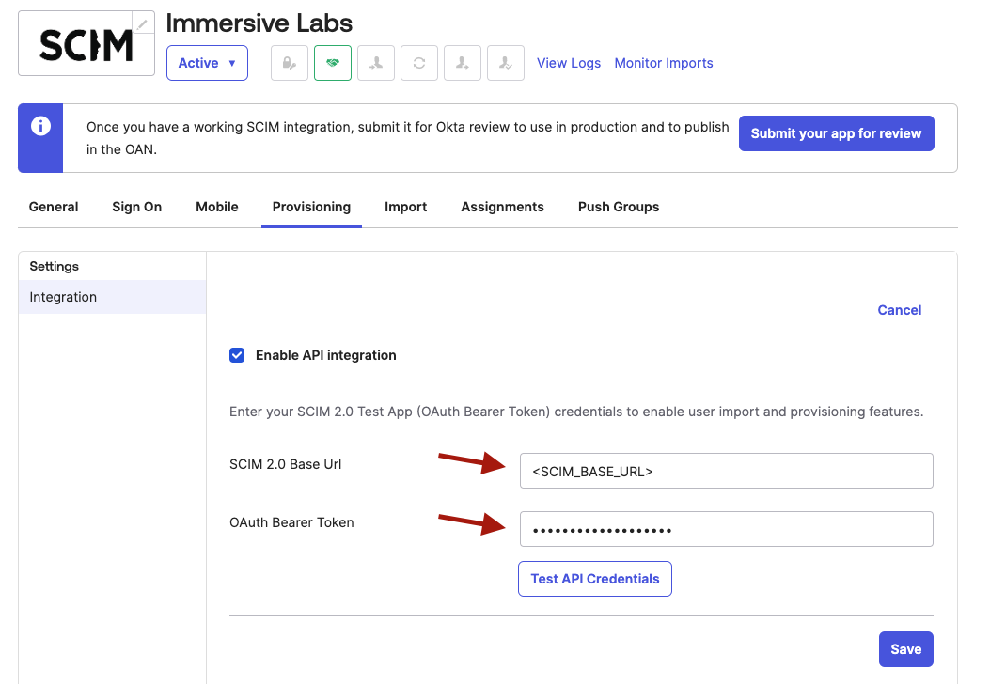Click the import users icon with inbound arrow
The image size is (990, 684).
click(376, 63)
